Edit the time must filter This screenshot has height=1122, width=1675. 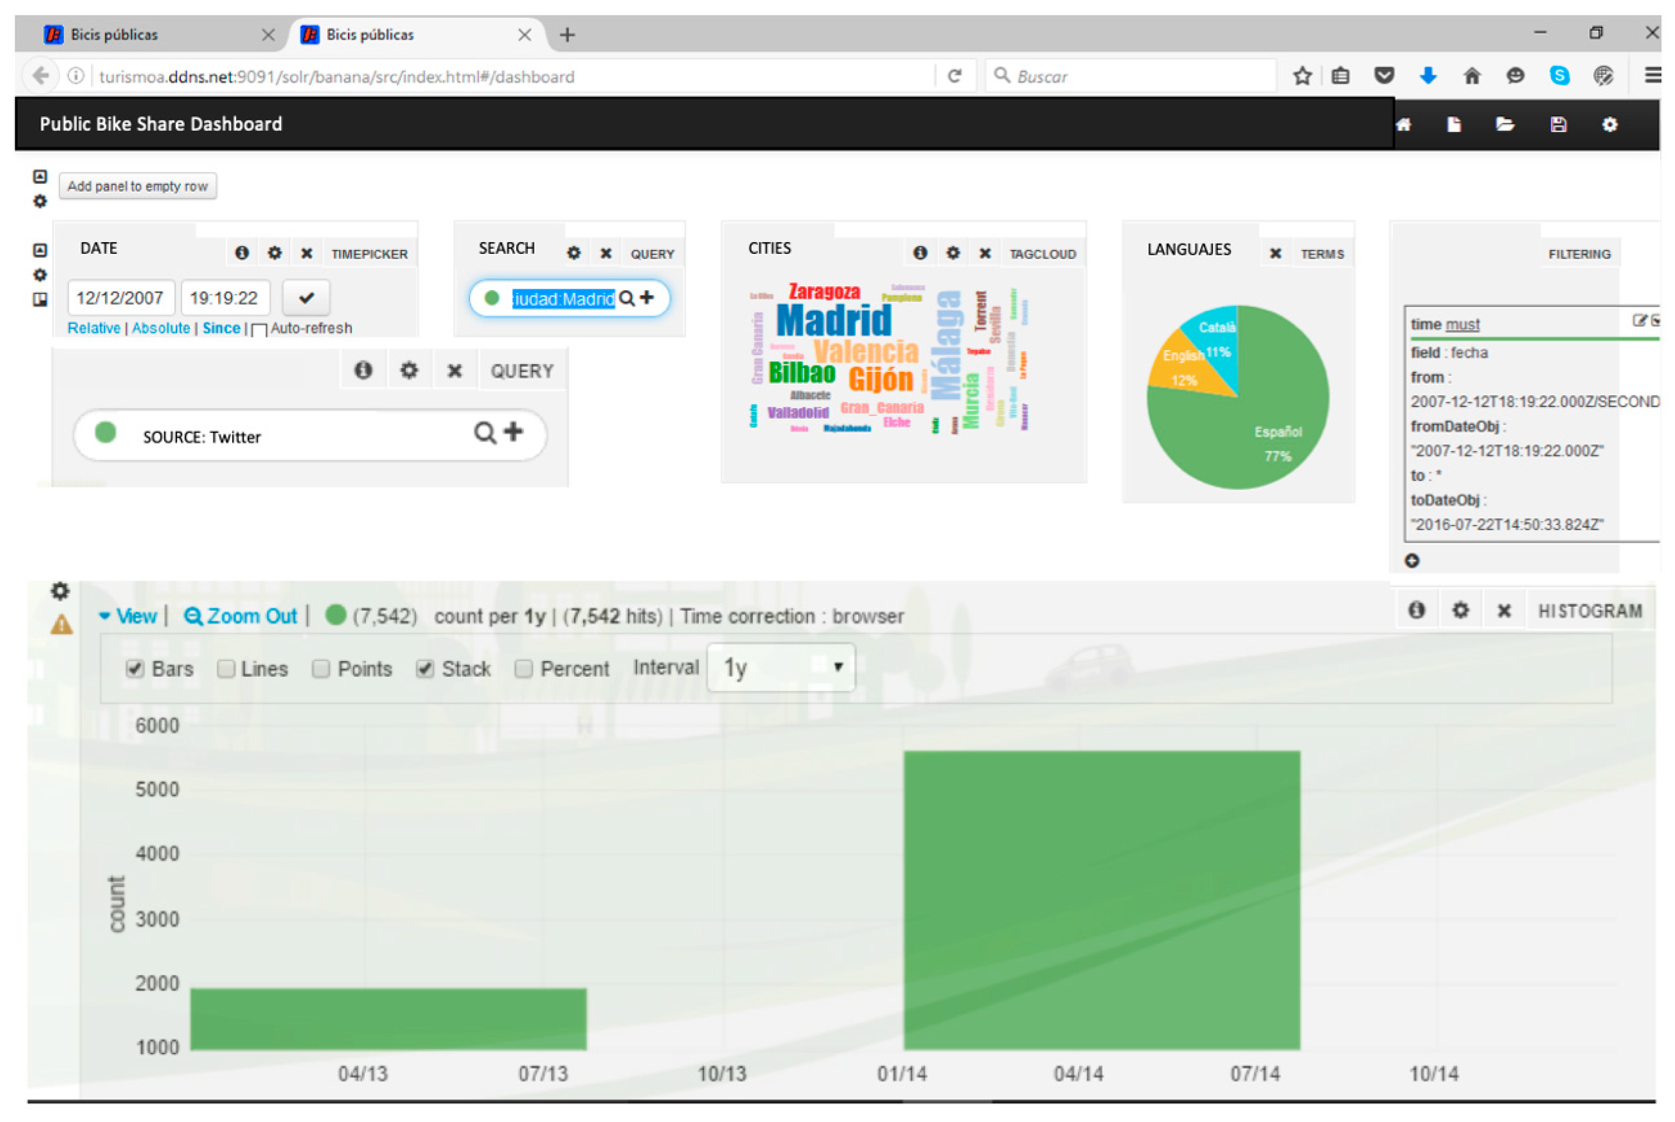[x=1639, y=321]
